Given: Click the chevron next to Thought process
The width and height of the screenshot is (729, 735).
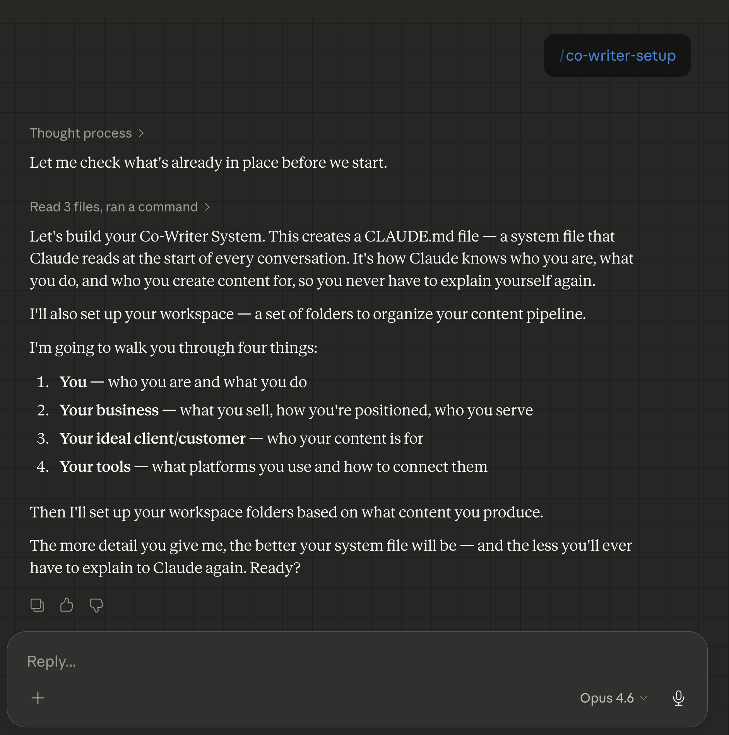Looking at the screenshot, I should point(142,133).
